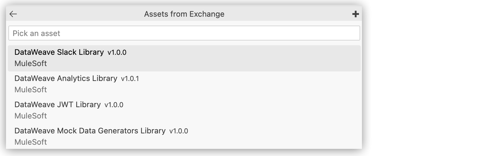Select DataWeave Mock Data Generators Library name

click(x=90, y=131)
